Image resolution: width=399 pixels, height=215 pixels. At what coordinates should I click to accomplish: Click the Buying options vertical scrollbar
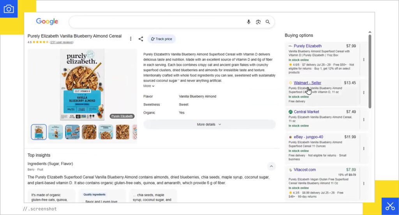[370, 70]
